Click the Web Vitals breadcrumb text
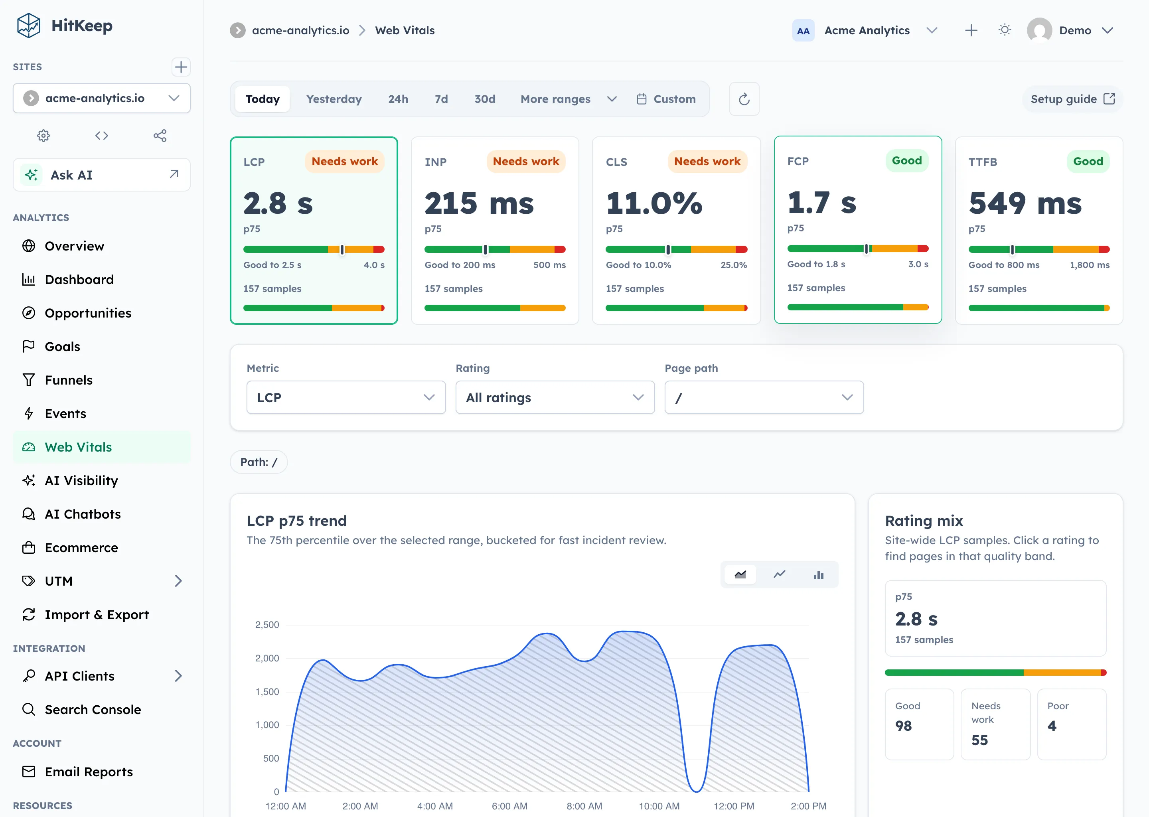 pos(405,31)
